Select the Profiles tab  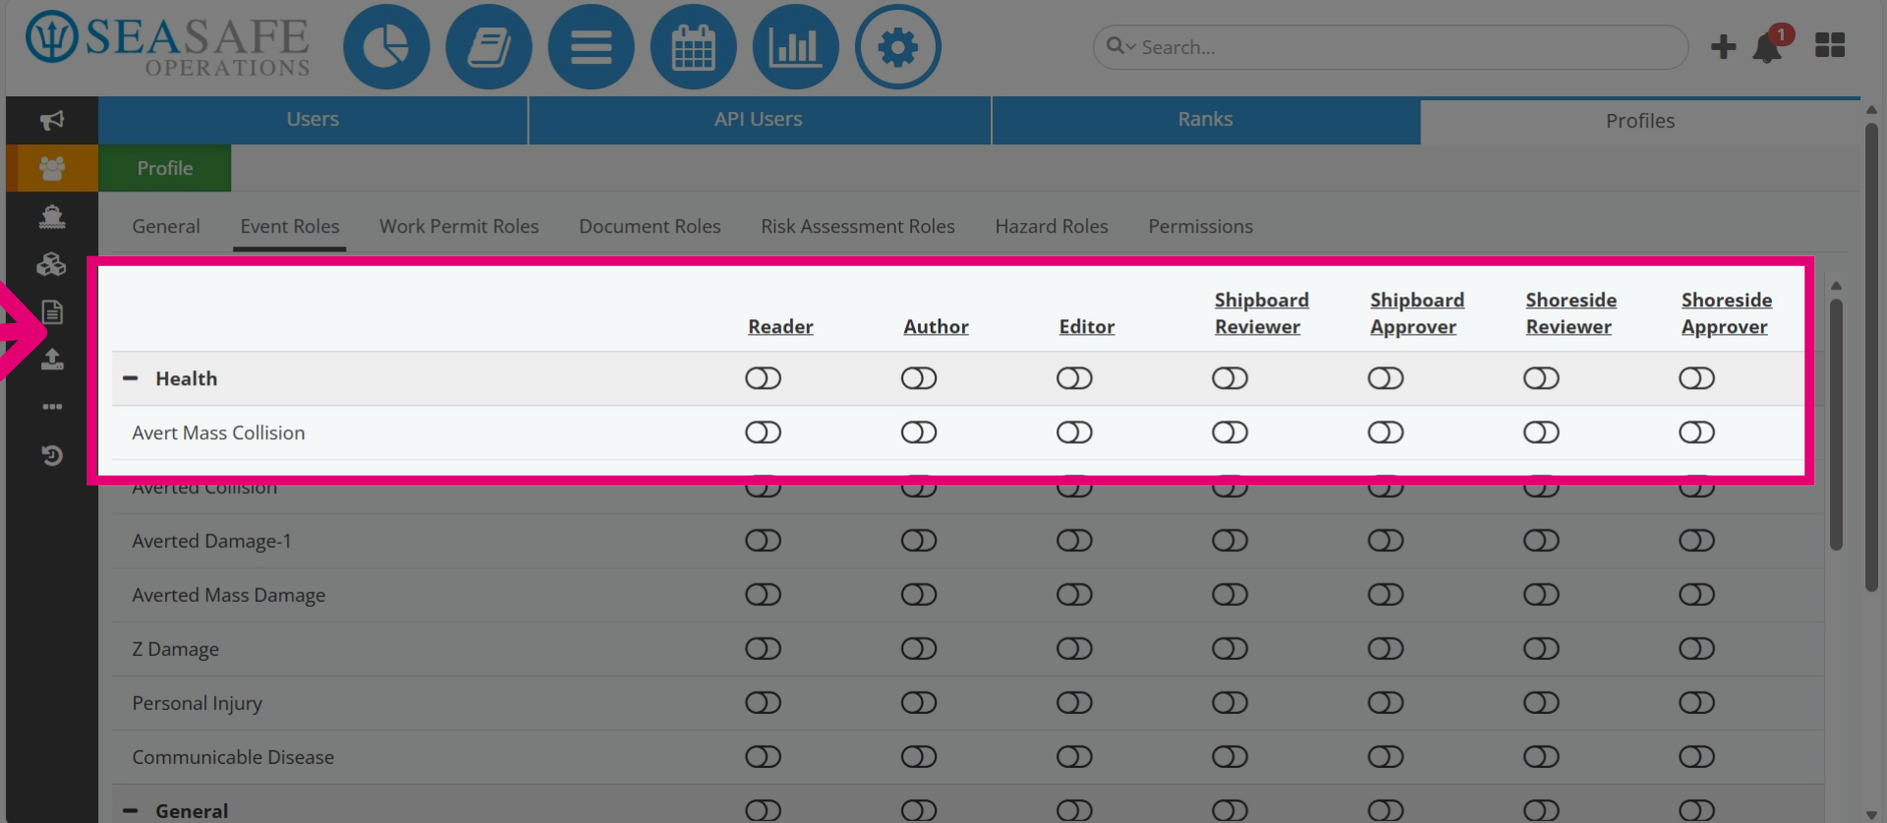click(1640, 121)
